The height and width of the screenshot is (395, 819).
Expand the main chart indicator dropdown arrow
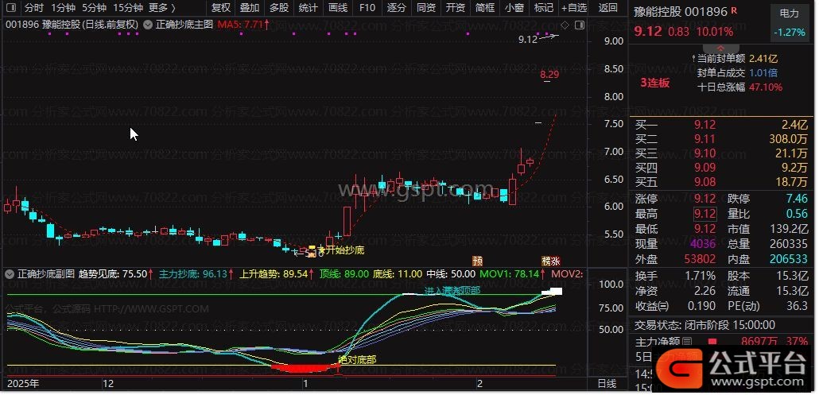147,25
